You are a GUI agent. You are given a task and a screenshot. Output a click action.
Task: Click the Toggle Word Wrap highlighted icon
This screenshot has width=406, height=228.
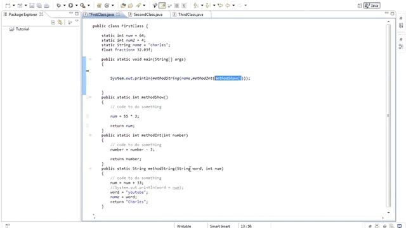(x=162, y=6)
